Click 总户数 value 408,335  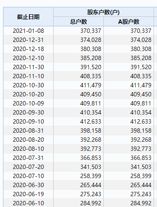[x=91, y=76]
